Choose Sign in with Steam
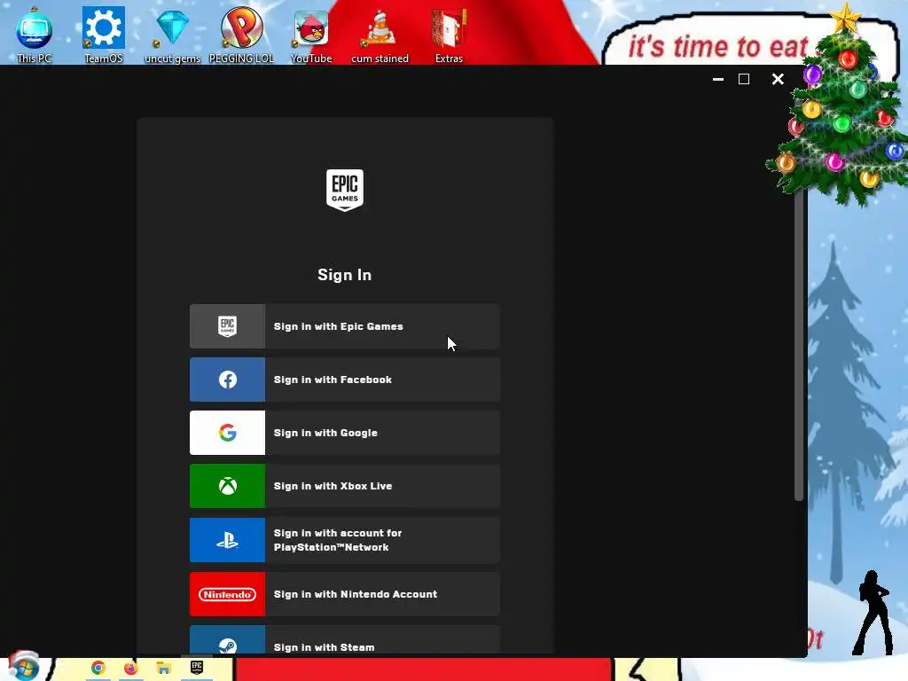The width and height of the screenshot is (908, 681). tap(345, 640)
